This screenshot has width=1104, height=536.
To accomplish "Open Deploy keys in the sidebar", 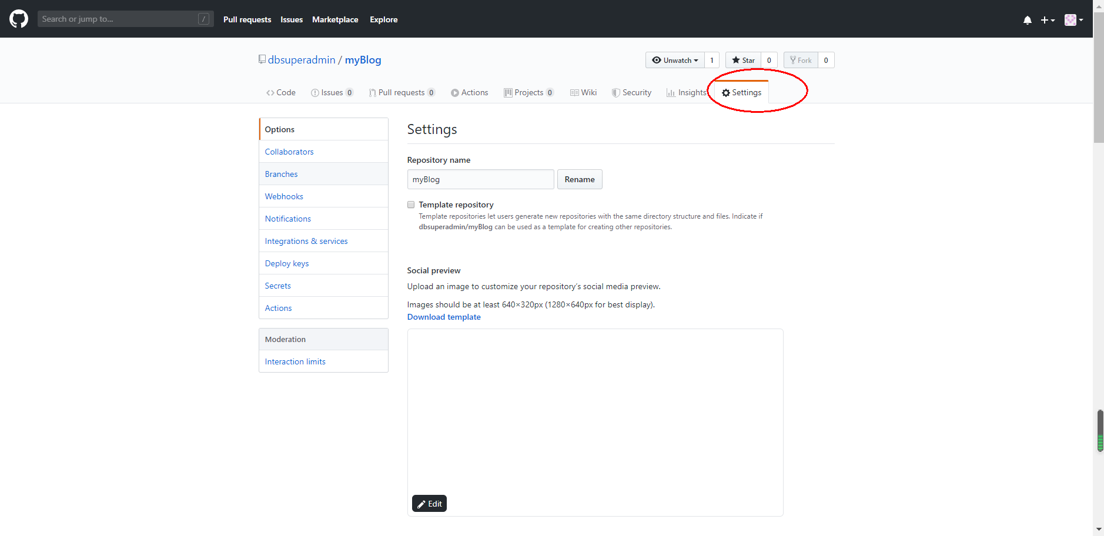I will pyautogui.click(x=323, y=263).
